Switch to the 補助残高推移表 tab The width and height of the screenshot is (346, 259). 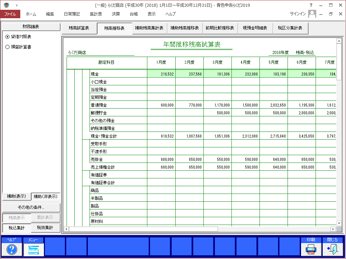[x=185, y=28]
